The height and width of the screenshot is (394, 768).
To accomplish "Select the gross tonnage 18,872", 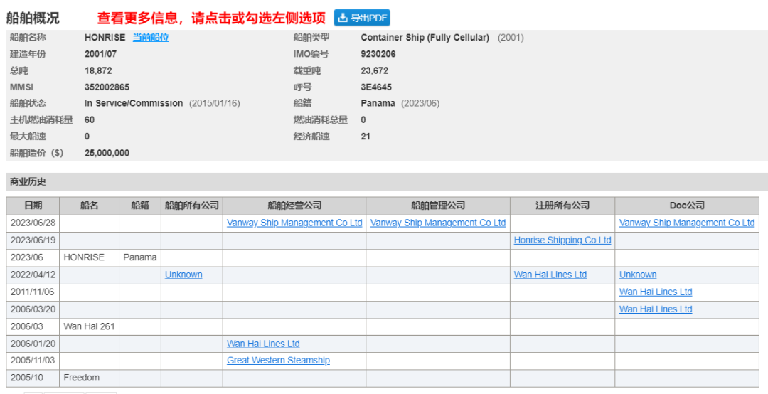I will [98, 70].
